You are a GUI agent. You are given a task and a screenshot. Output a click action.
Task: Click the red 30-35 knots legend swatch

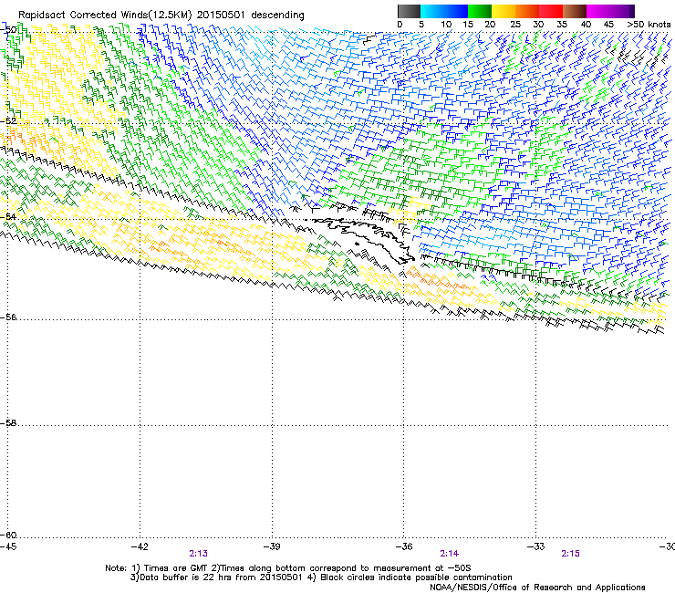(x=551, y=11)
